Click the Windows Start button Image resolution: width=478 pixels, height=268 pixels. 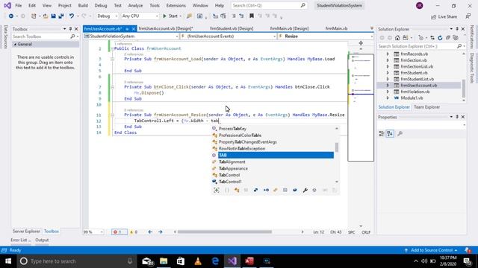[8, 261]
